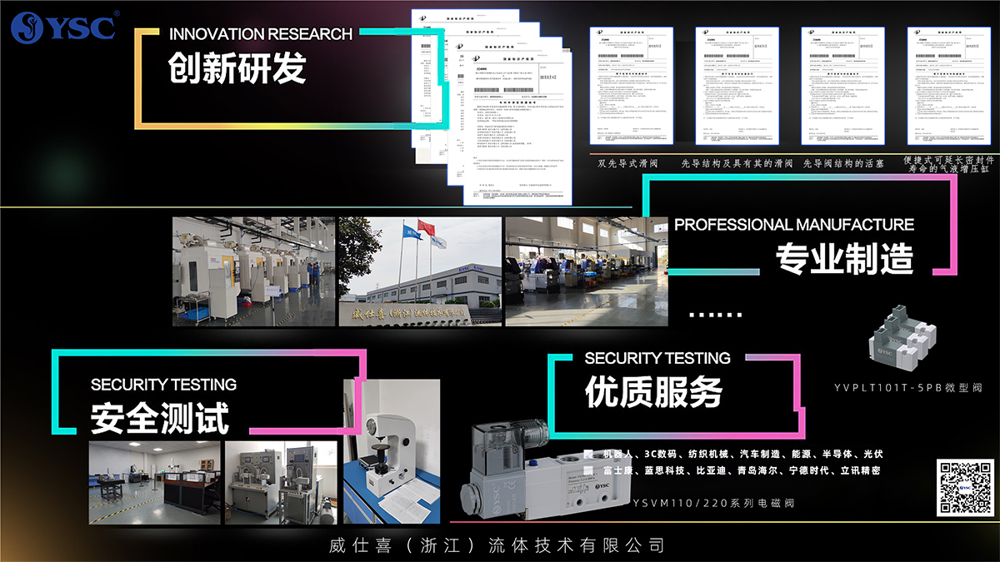Click the 威仕喜（浙江）流体技术有限公司 footer text
Screen dimensions: 1000x562
(x=498, y=545)
